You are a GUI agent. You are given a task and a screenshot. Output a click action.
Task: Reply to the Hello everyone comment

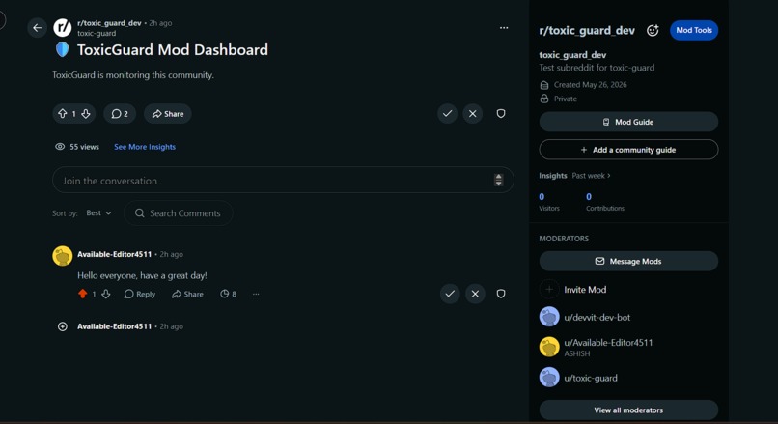pos(139,294)
